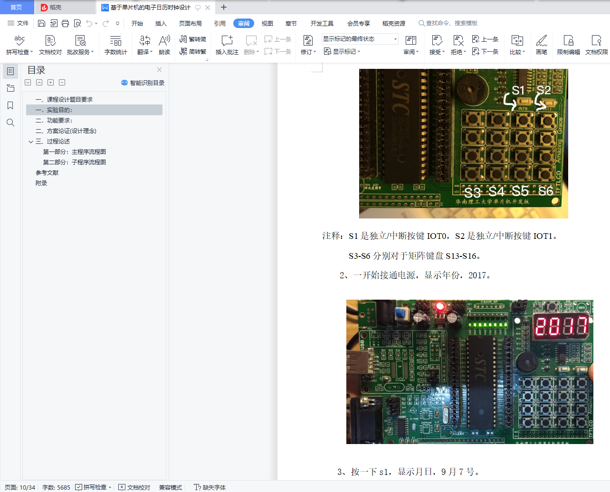Click the Spell Check (拼写检查) icon

point(19,40)
